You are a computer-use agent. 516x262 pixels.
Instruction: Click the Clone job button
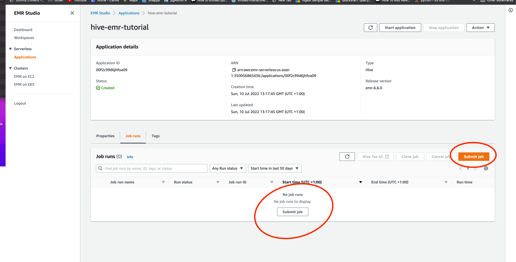pyautogui.click(x=410, y=157)
